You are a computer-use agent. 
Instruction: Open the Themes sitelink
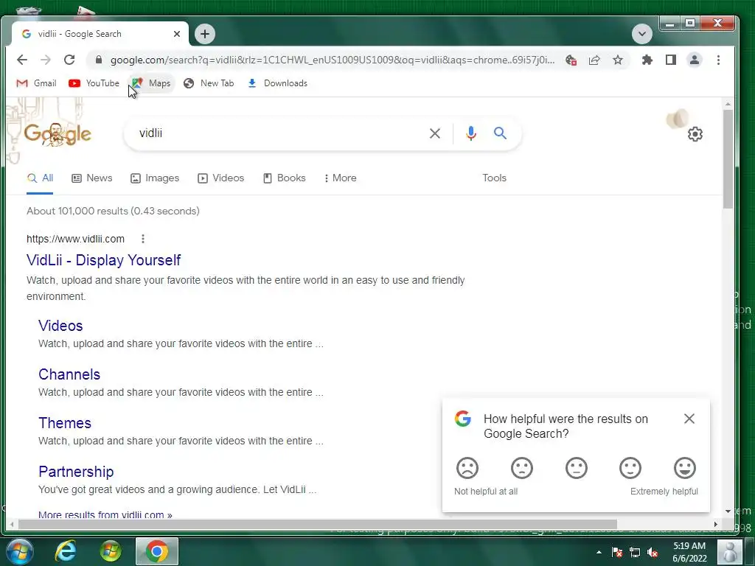coord(65,423)
